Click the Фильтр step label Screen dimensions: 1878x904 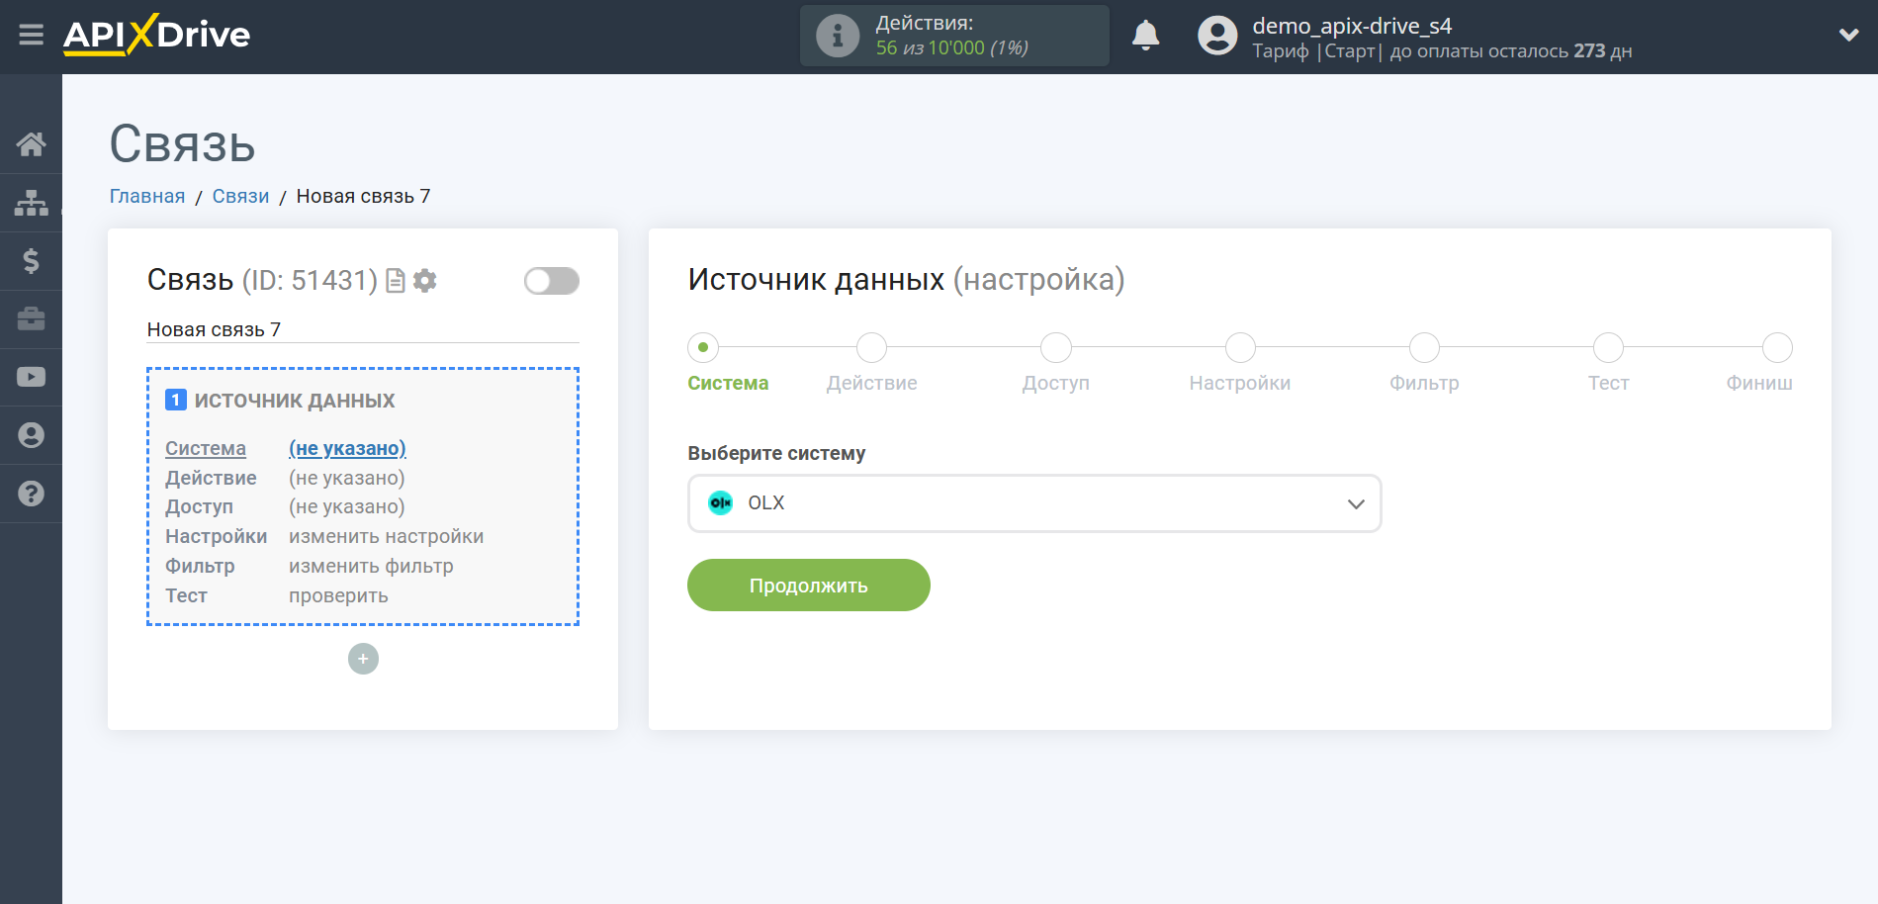pyautogui.click(x=1424, y=383)
